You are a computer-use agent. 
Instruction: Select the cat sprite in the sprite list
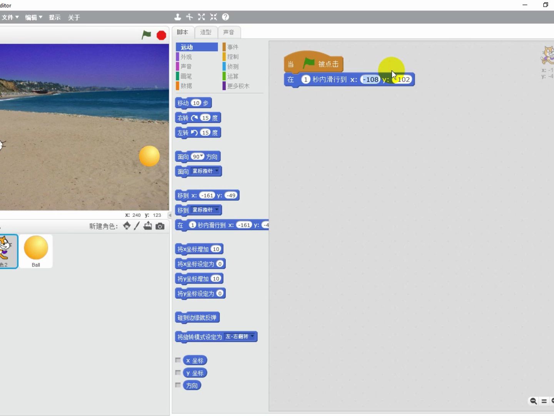click(x=8, y=251)
